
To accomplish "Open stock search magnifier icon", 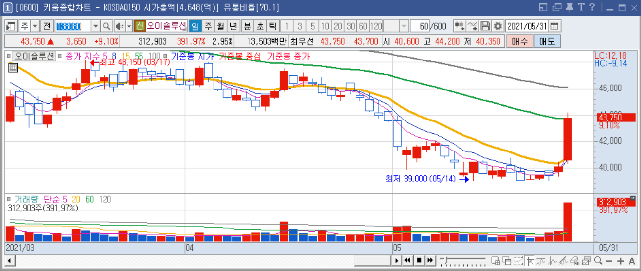I will coord(107,26).
